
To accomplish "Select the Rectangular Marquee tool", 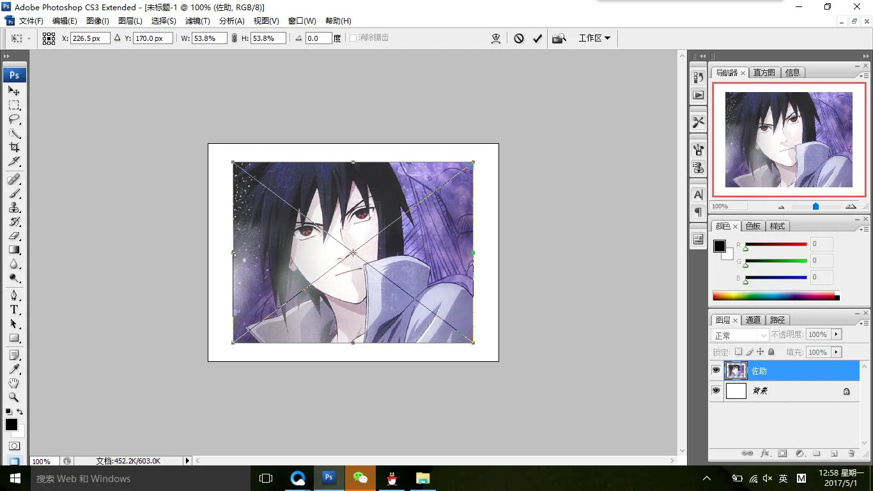I will click(x=14, y=105).
